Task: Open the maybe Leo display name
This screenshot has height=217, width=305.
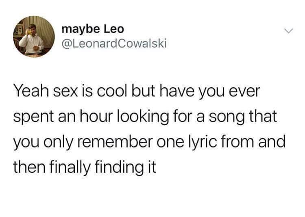Action: click(93, 30)
